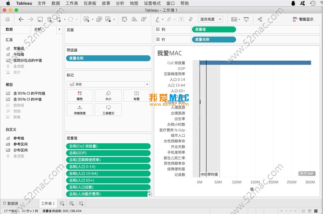Open the Tooltip marks card
This screenshot has width=323, height=214.
tap(108, 110)
